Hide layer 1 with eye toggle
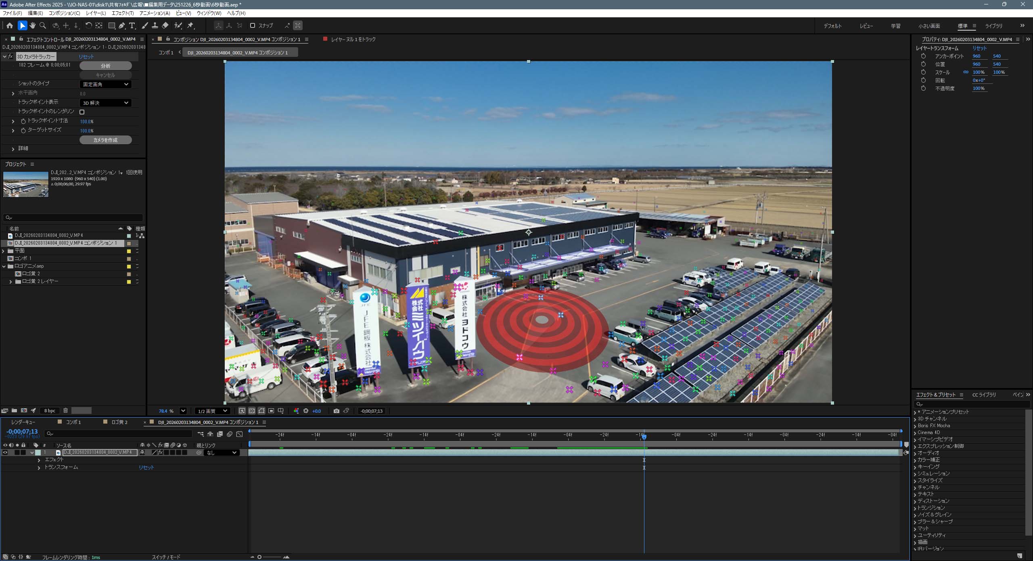This screenshot has height=561, width=1033. click(x=5, y=453)
